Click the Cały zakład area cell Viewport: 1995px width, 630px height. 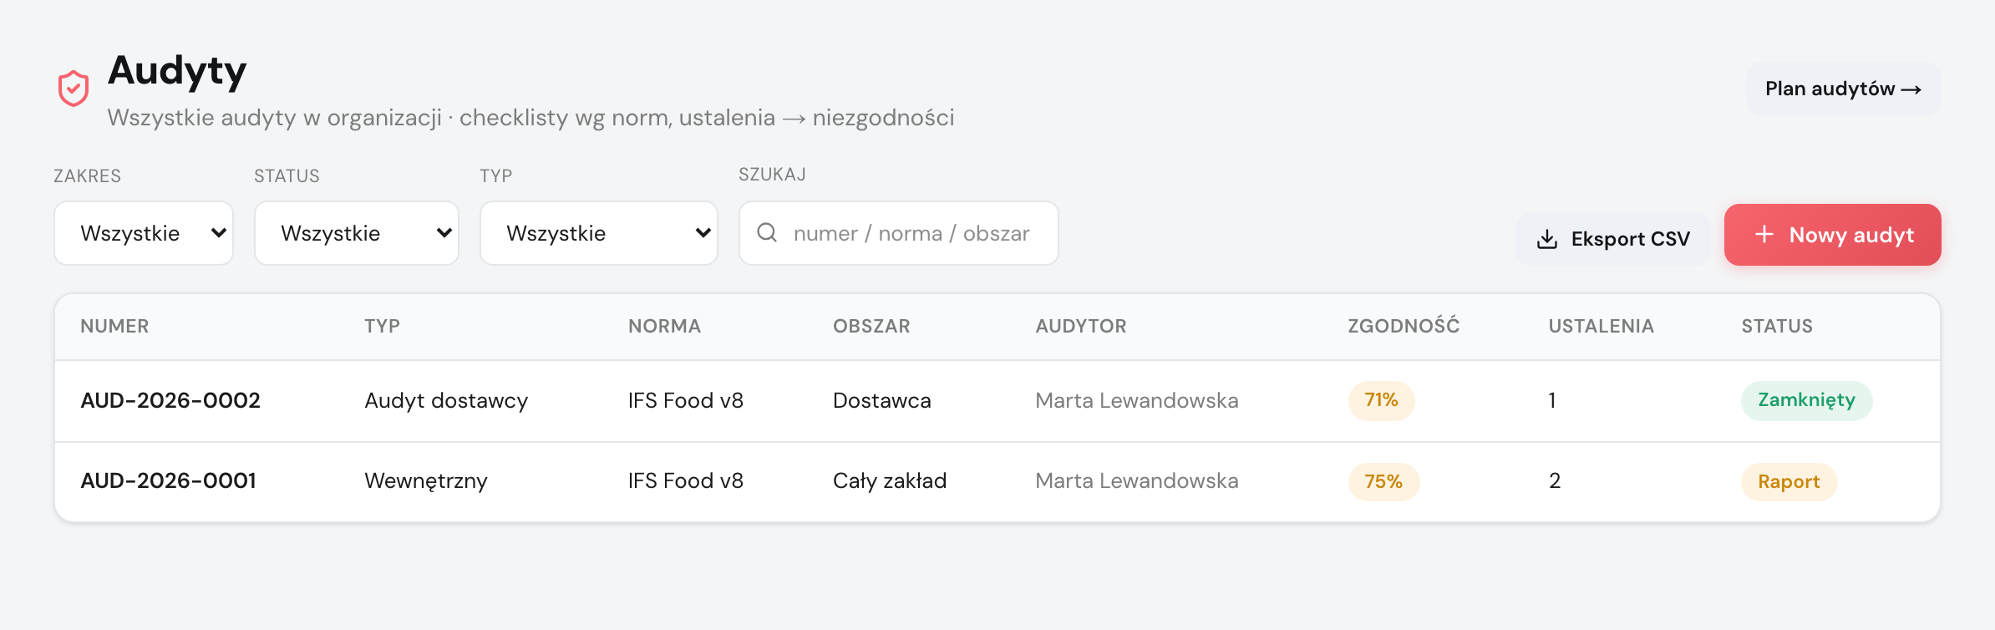890,480
